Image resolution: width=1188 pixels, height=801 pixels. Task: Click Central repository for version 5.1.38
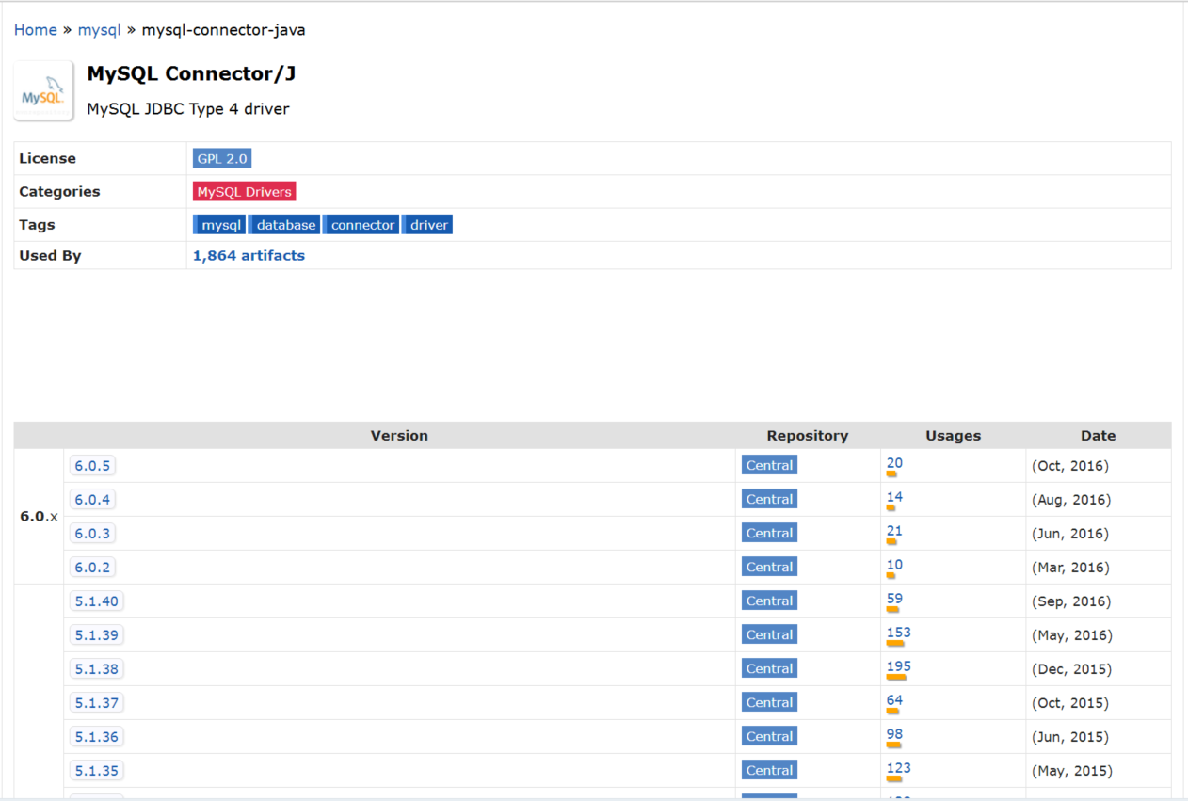point(769,669)
